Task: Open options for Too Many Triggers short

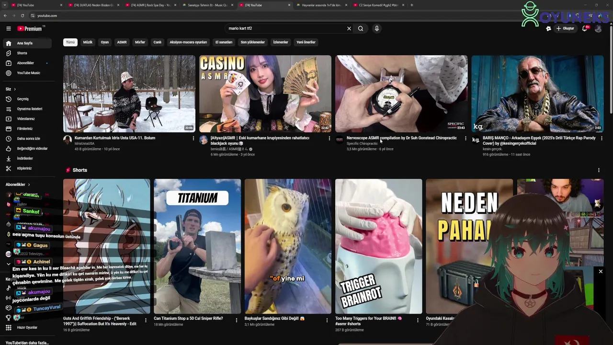Action: click(418, 320)
